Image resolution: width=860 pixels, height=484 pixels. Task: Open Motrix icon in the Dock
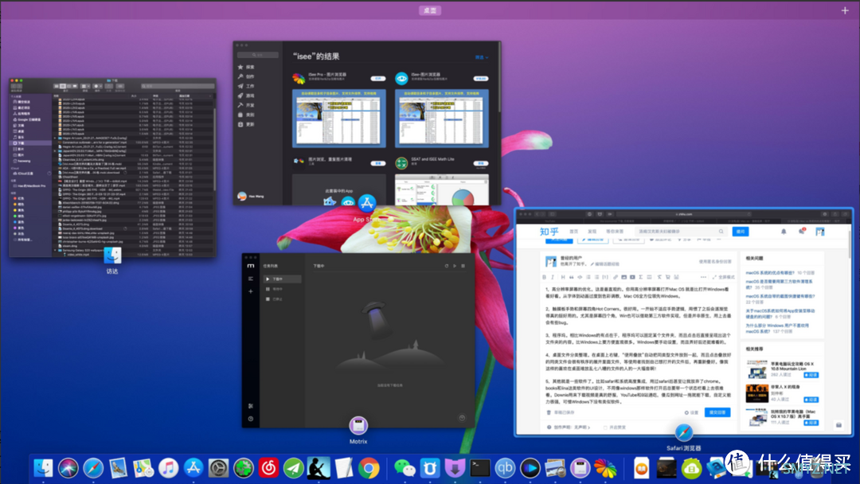coord(580,468)
